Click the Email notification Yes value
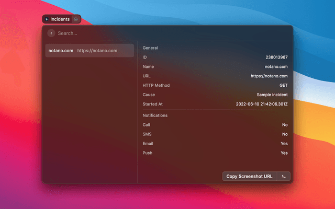 tap(284, 144)
